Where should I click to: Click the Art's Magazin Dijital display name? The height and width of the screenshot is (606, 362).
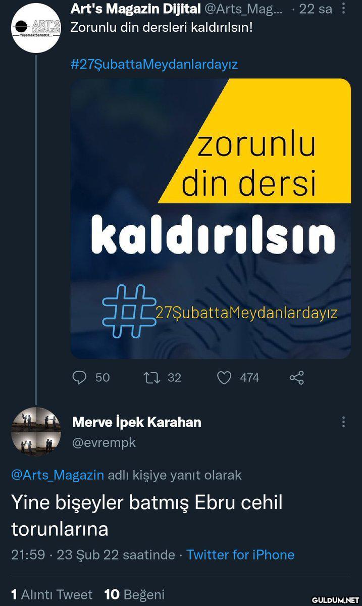(136, 8)
